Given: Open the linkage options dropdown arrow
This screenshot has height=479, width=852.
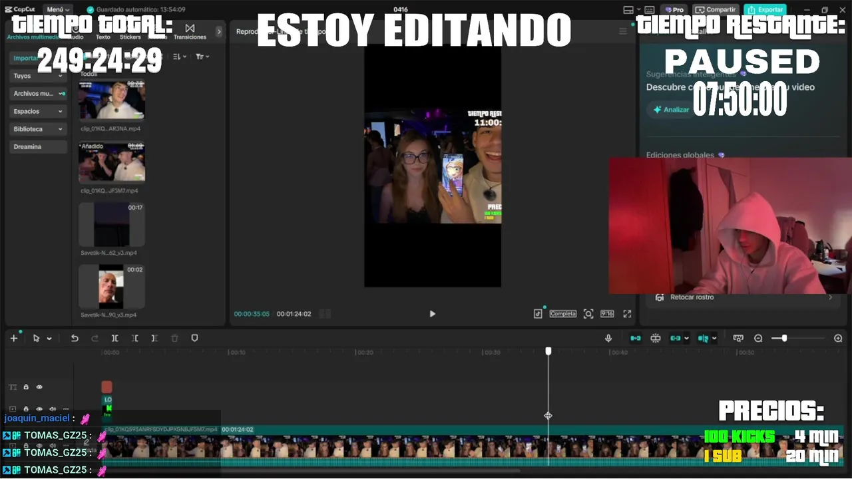Looking at the screenshot, I should pos(686,339).
